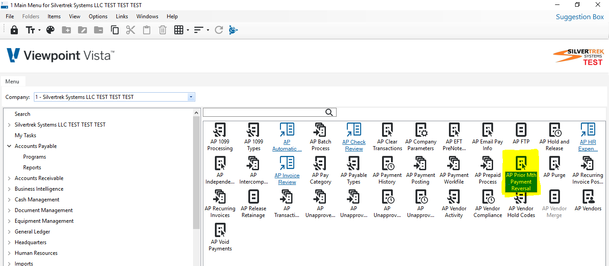
Task: Open AP Prior Mth Payment Reversal
Action: 521,174
